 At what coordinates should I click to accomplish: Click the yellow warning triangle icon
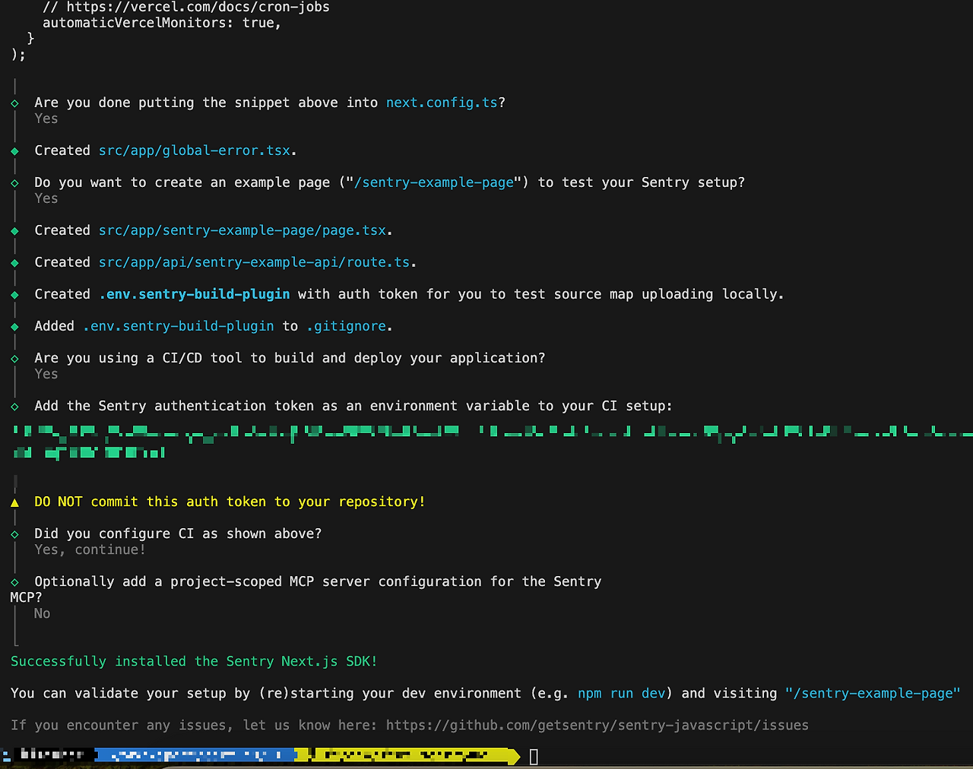pos(14,502)
